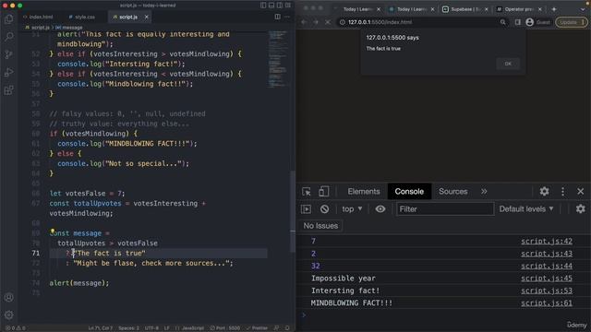Screen dimensions: 591x332
Task: Open the Search icon in VS Code activity bar
Action: pos(9,37)
